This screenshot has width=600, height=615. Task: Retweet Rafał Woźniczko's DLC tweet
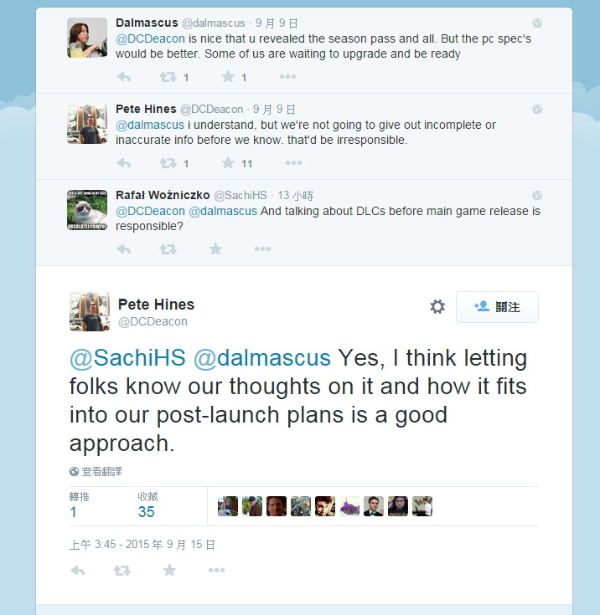click(168, 249)
